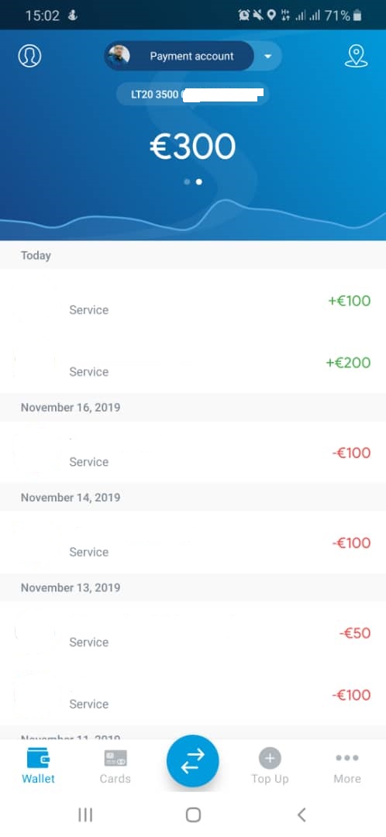This screenshot has width=386, height=837.
Task: Tap the €300 balance amount
Action: pyautogui.click(x=193, y=146)
